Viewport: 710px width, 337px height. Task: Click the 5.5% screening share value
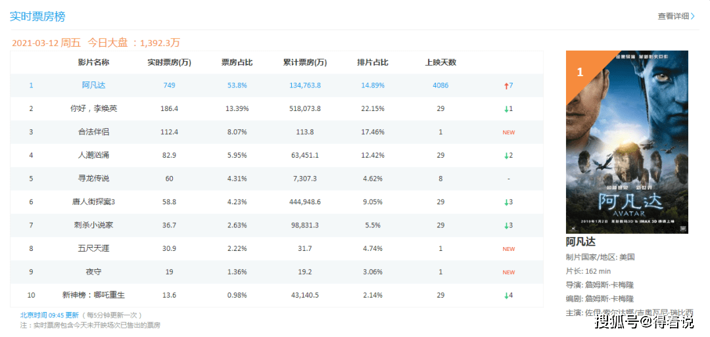(373, 225)
